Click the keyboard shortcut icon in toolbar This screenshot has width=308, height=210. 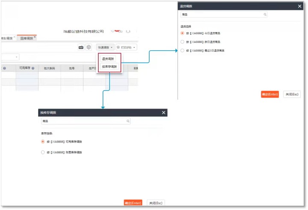coord(81,47)
